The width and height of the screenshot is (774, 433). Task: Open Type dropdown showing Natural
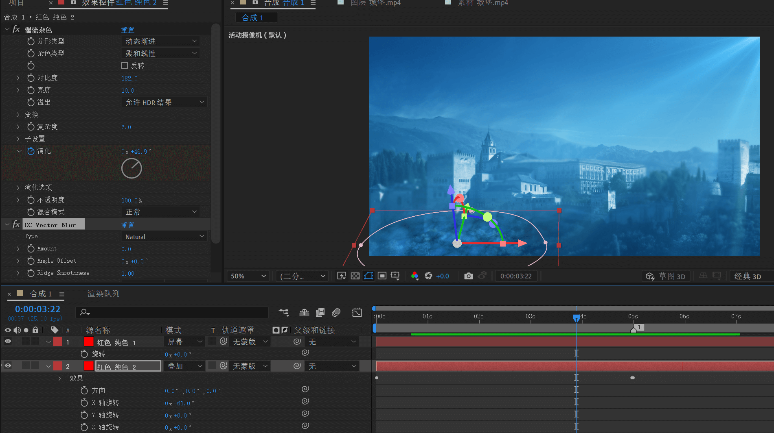164,236
